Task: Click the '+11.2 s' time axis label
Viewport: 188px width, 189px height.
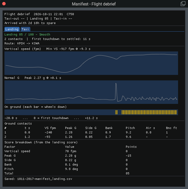Action: tap(92, 118)
